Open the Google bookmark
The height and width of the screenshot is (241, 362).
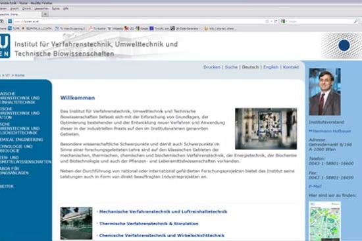click(x=142, y=29)
